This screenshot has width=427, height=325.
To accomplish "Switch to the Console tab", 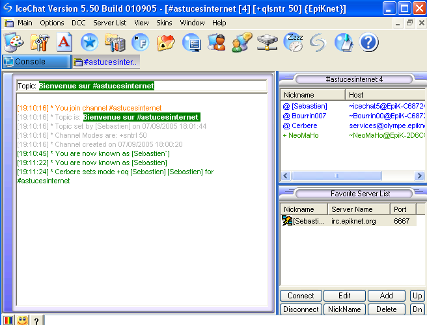I will point(36,62).
